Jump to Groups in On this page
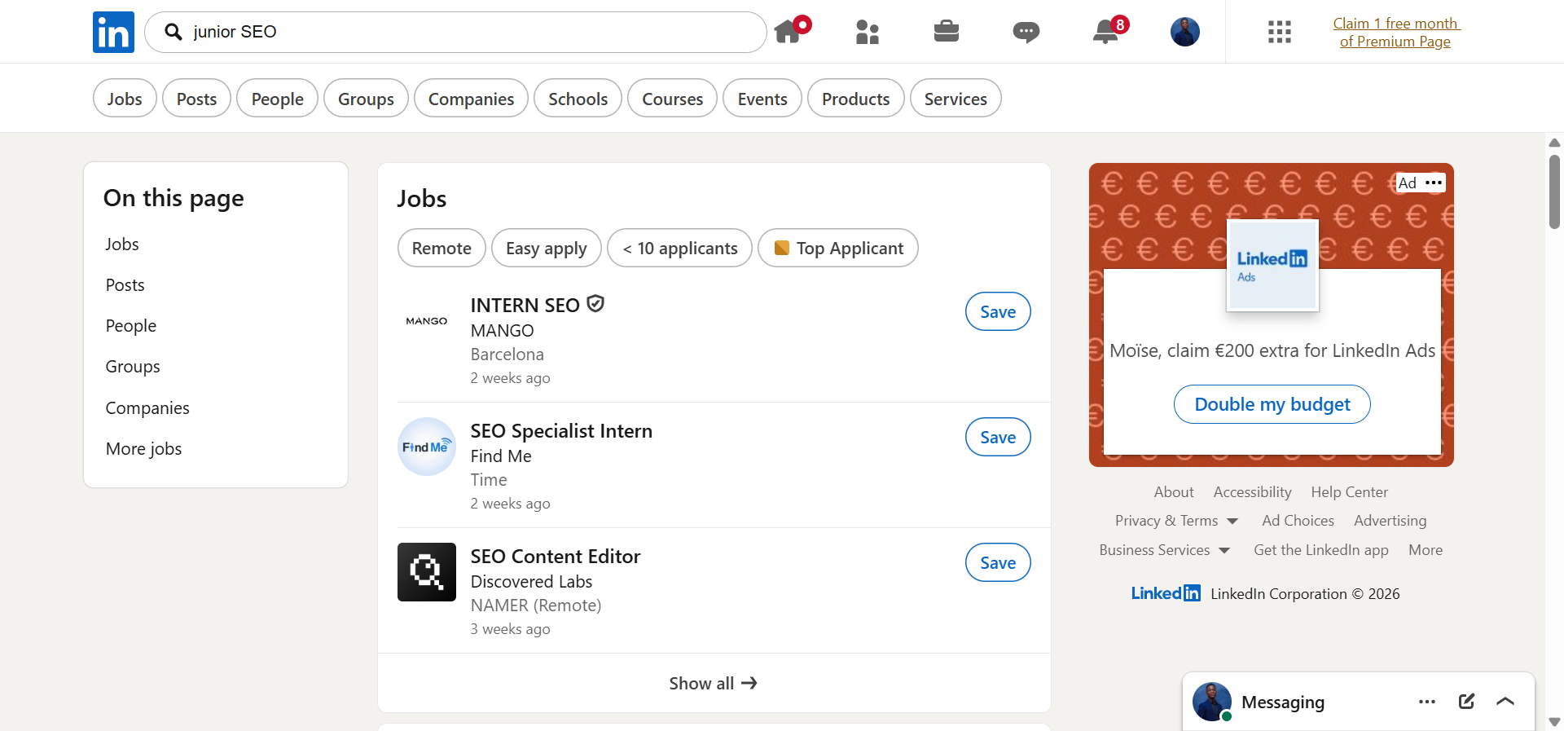This screenshot has height=731, width=1564. (x=133, y=367)
